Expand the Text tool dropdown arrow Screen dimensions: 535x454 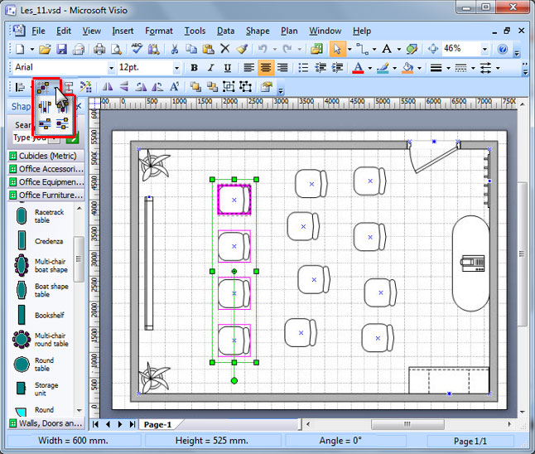(x=398, y=50)
